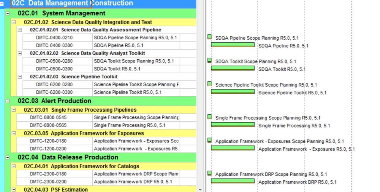Click the Application Framework DRP Scope Planning milestone icon
This screenshot has width=380, height=192.
point(210,174)
